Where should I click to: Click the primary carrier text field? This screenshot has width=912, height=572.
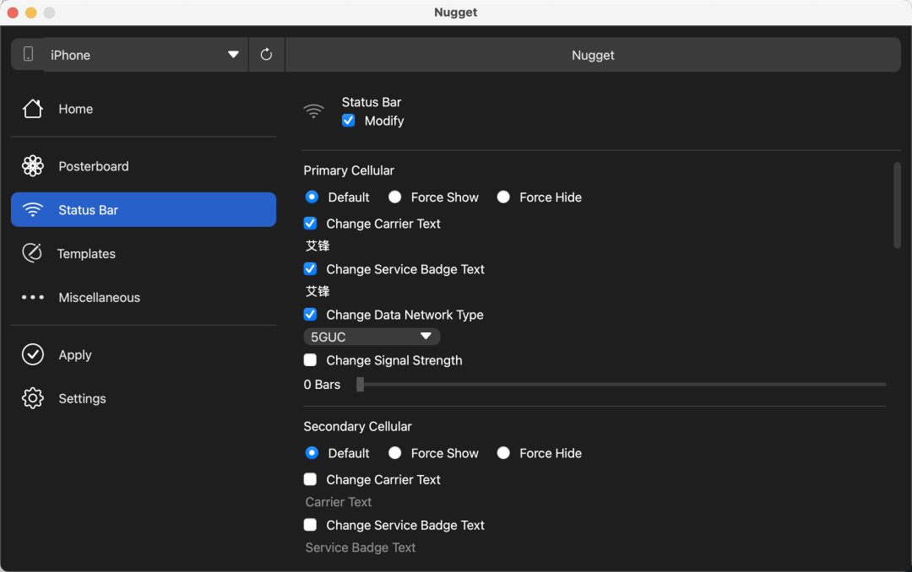(x=594, y=246)
